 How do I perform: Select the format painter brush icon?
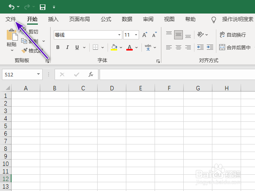point(25,51)
